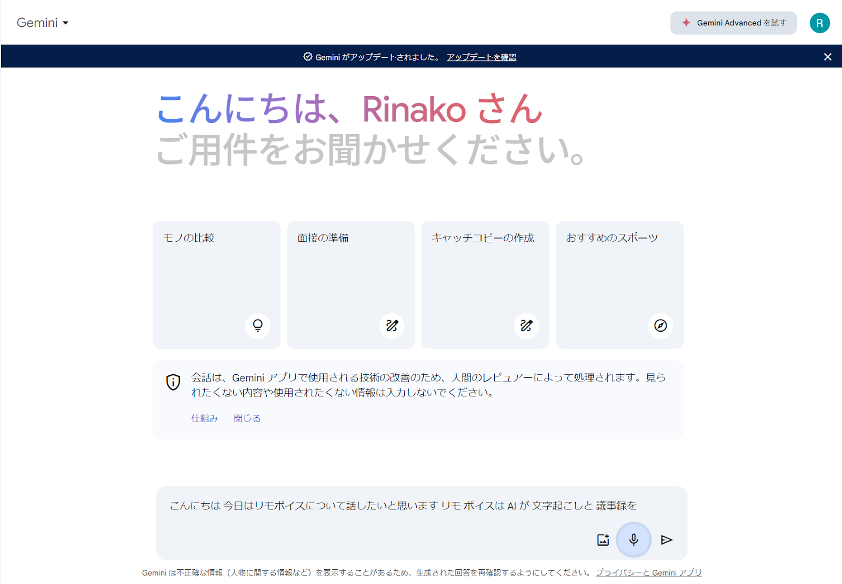Viewport: 842px width, 584px height.
Task: Click the compass icon on おすすめのスポーツ card
Action: pyautogui.click(x=660, y=326)
